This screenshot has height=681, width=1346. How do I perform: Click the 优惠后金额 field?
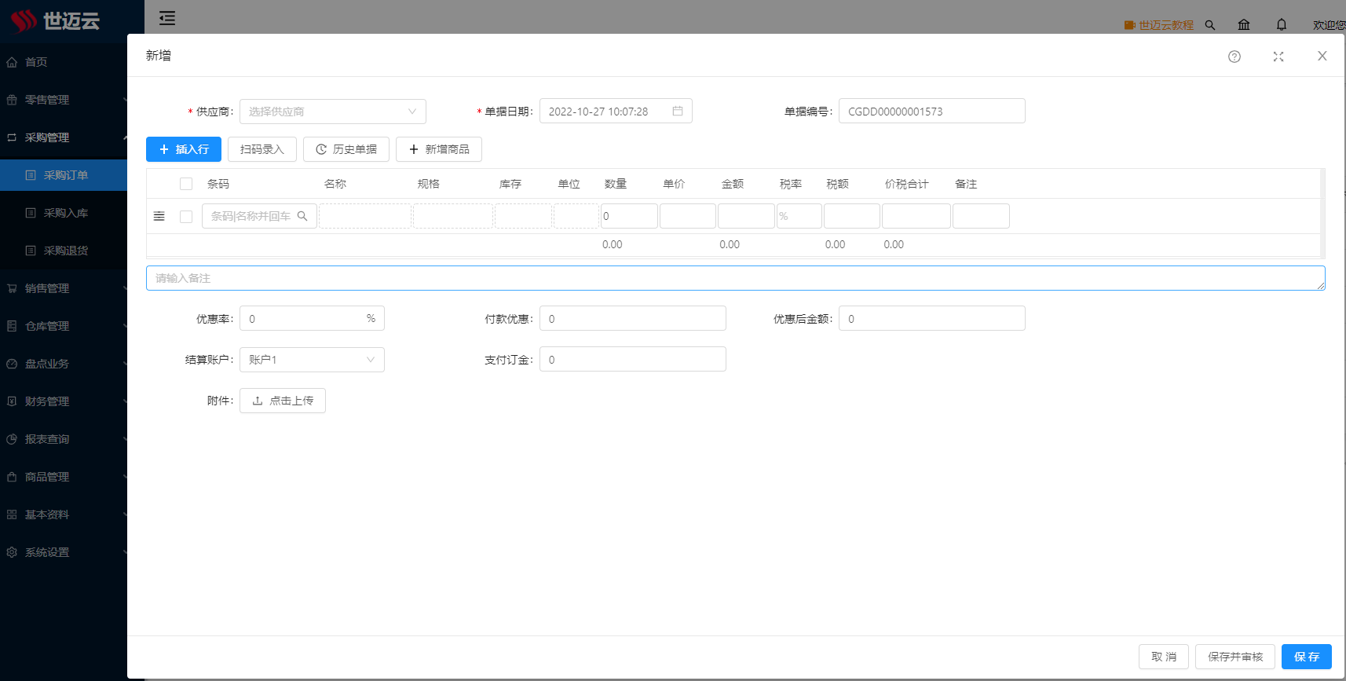(932, 318)
